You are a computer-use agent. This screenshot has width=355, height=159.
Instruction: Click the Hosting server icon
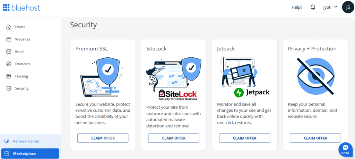[9, 76]
